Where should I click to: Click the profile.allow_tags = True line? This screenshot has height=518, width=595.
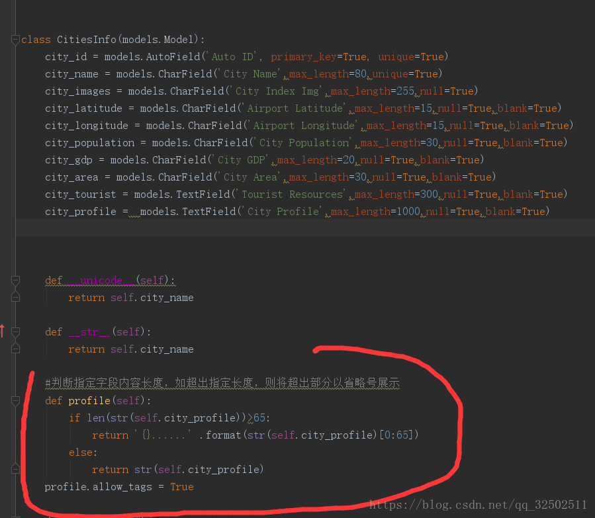[119, 487]
